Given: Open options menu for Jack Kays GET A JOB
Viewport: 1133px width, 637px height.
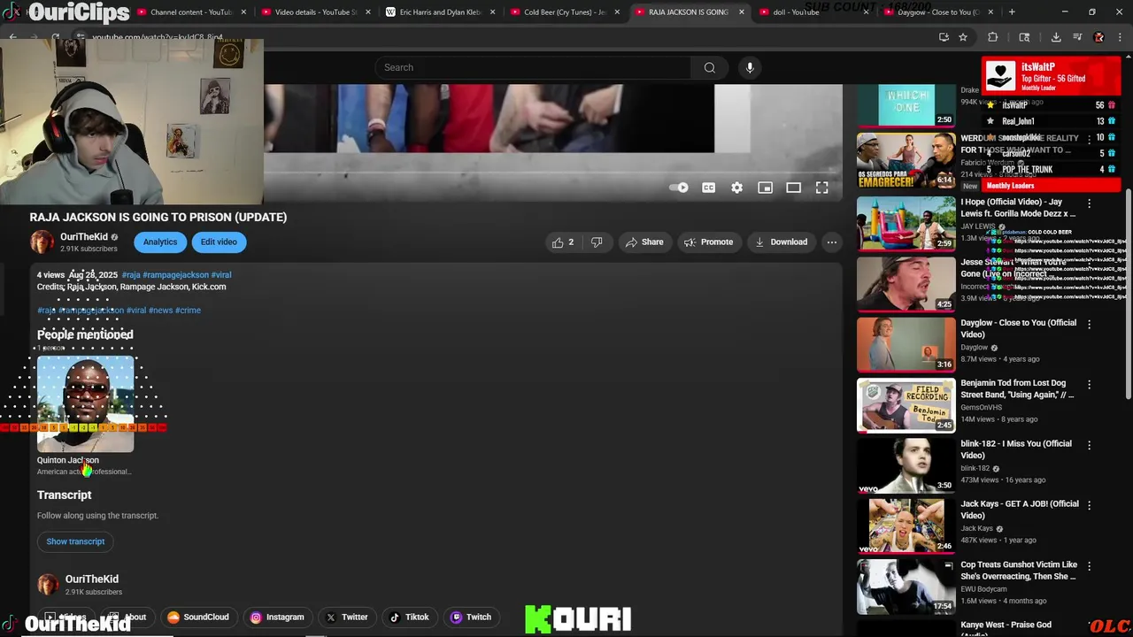Looking at the screenshot, I should (1089, 505).
